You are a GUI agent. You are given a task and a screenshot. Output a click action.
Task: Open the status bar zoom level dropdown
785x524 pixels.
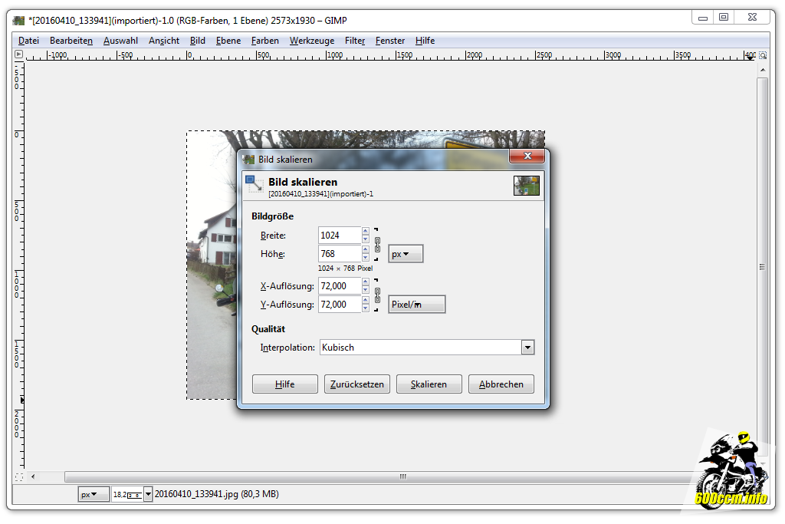148,494
